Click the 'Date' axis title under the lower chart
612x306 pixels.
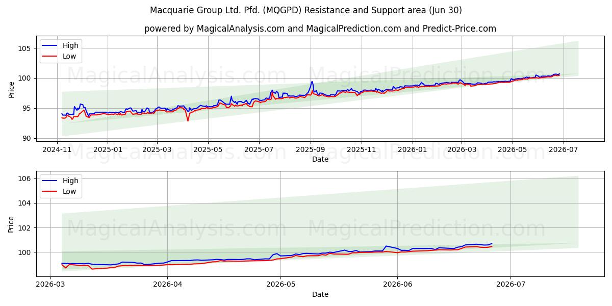pos(320,294)
